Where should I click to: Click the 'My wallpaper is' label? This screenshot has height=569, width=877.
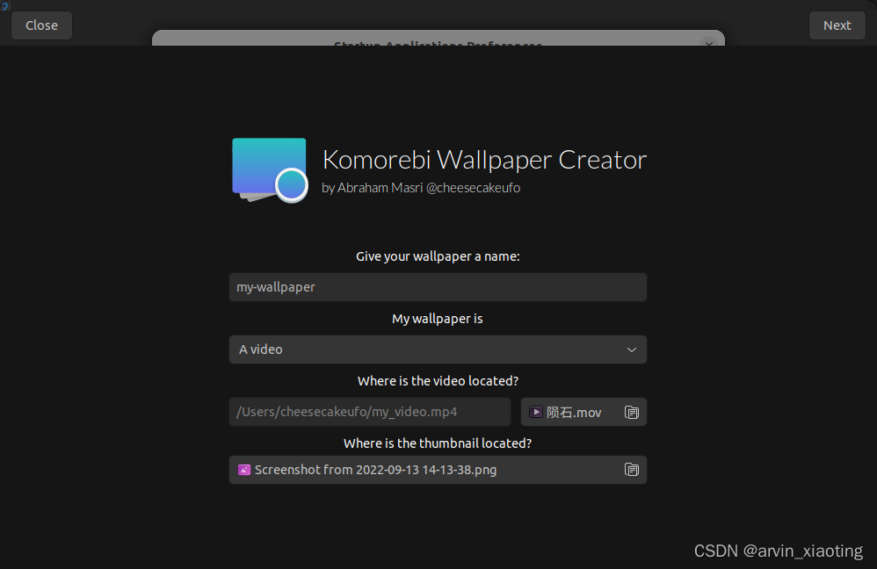pos(438,319)
